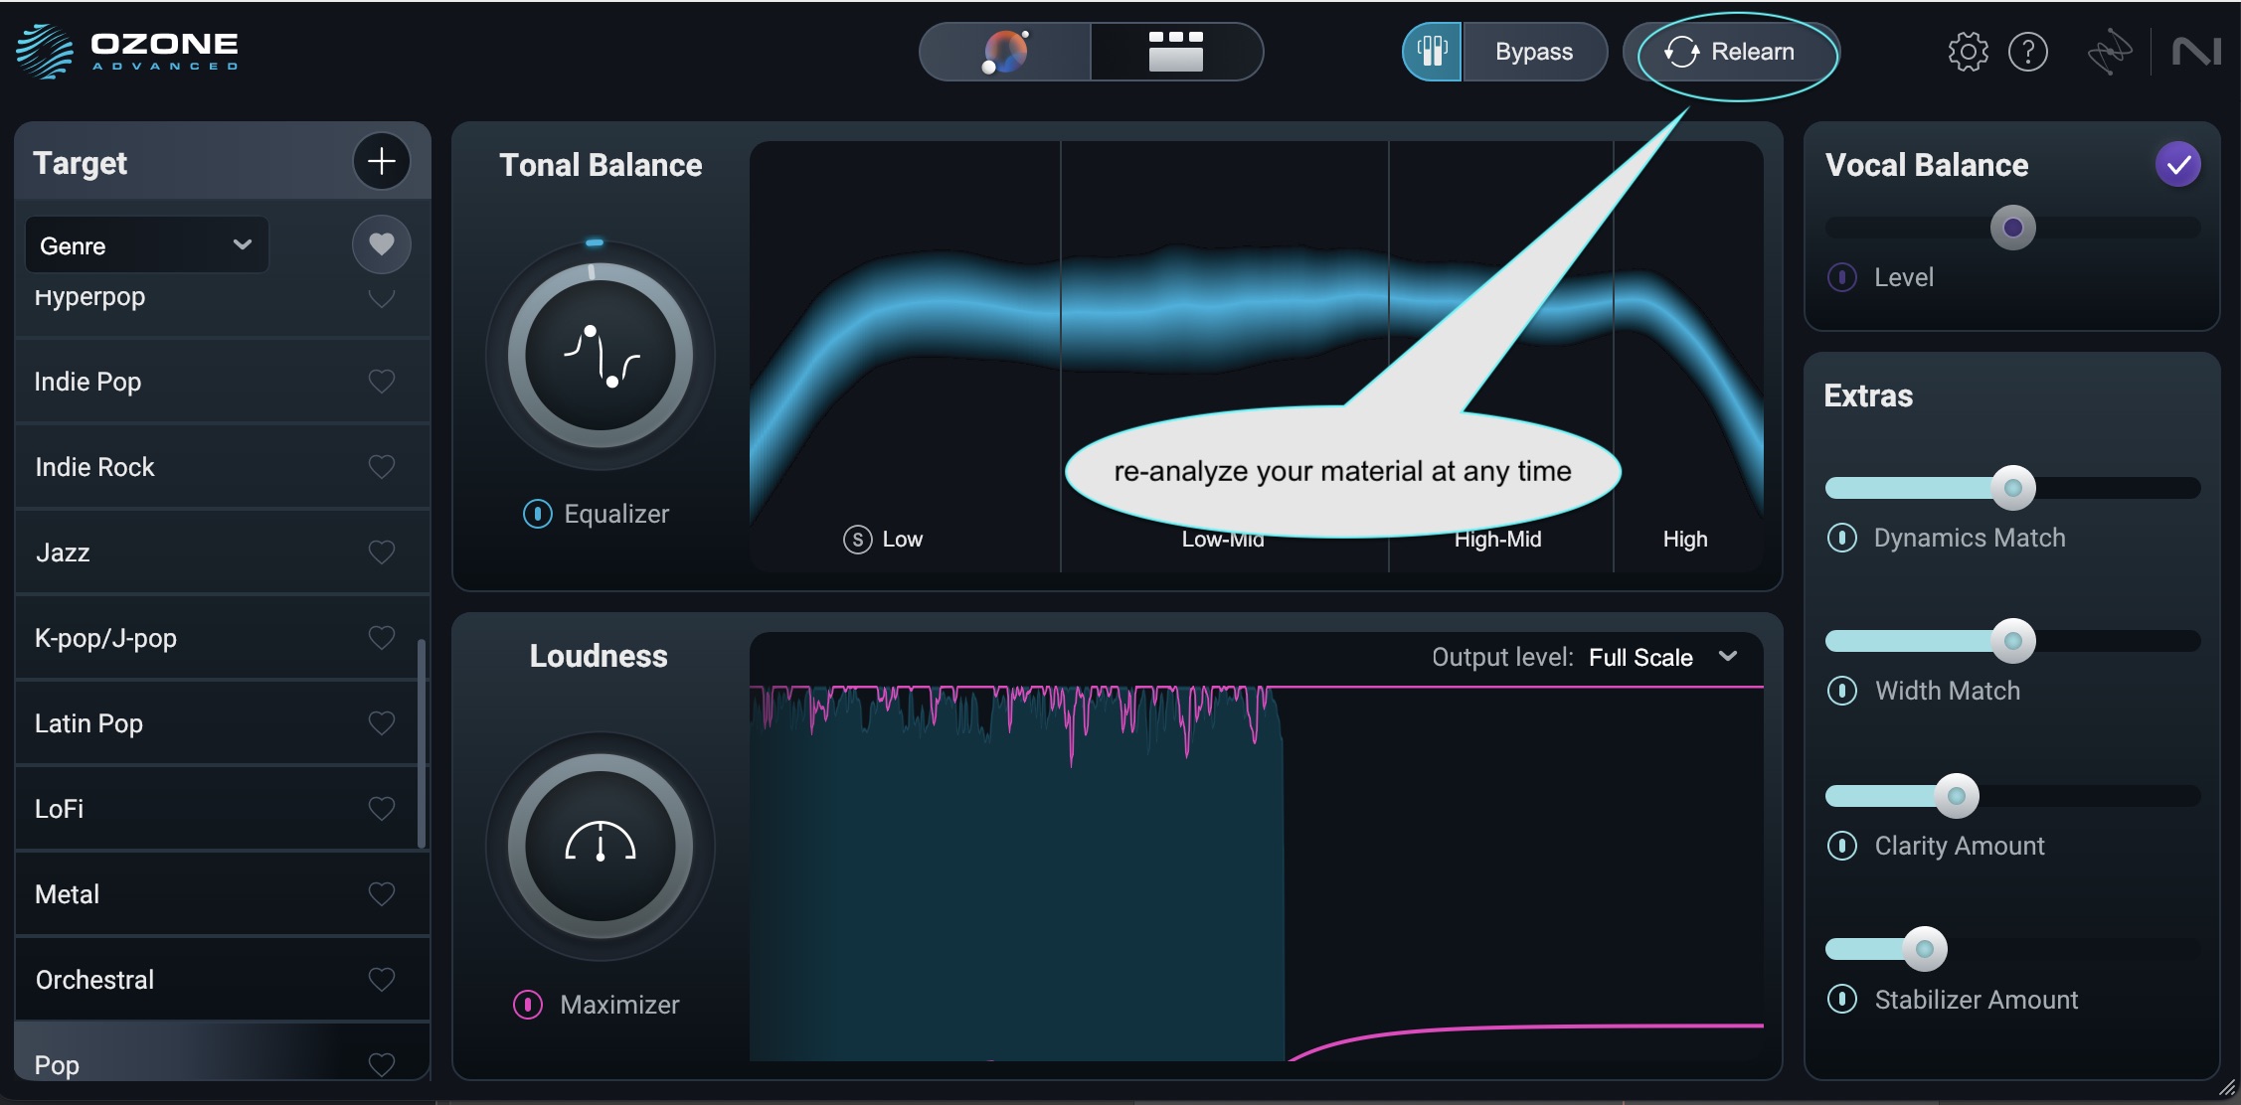Click the High-Mid band label
The width and height of the screenshot is (2241, 1105).
1498,540
